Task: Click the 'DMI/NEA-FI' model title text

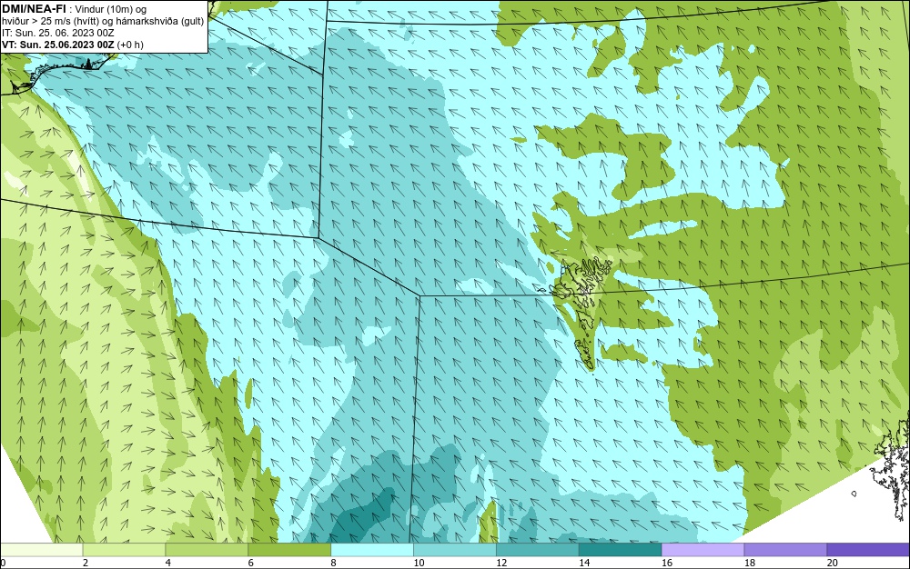Action: 34,9
